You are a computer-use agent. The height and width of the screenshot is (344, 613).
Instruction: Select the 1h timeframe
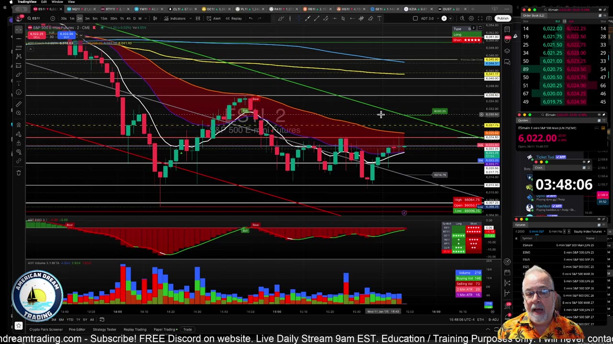[x=122, y=18]
